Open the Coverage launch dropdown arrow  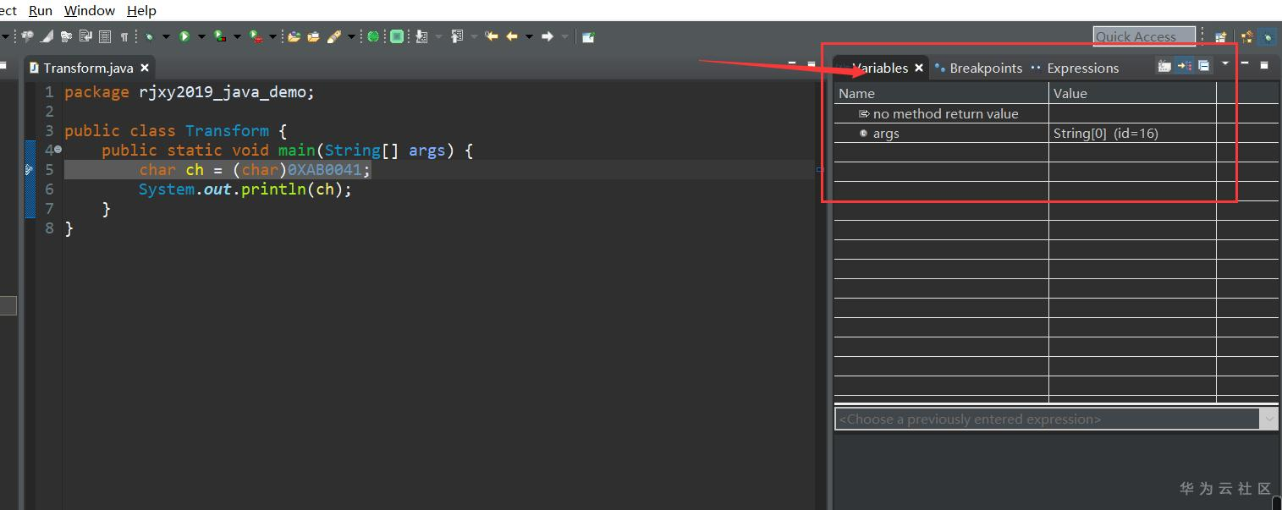coord(236,36)
